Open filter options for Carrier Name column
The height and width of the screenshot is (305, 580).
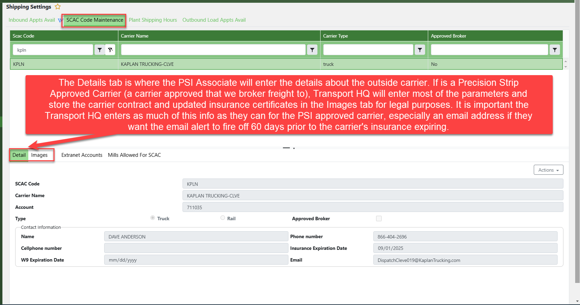[312, 50]
